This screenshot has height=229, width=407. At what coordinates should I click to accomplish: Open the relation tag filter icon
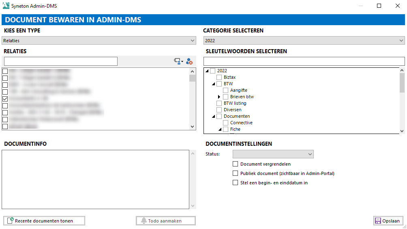(x=178, y=61)
